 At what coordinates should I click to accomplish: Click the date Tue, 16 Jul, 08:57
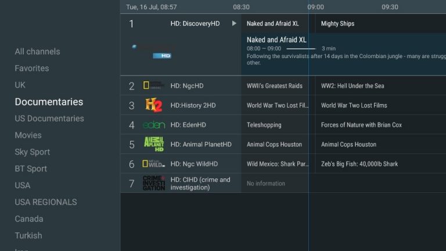pyautogui.click(x=152, y=7)
